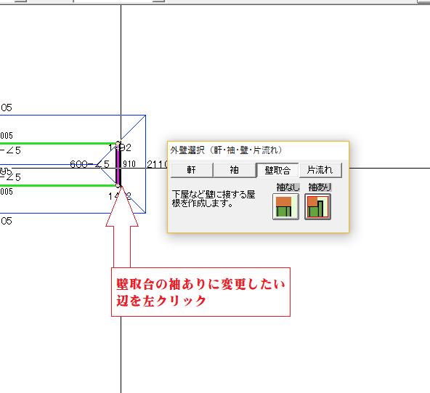This screenshot has width=430, height=393.
Task: Select the 600-∠5 pitch label
Action: pos(89,164)
